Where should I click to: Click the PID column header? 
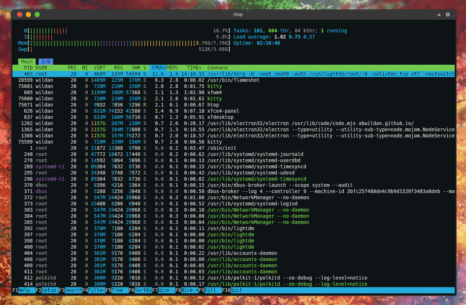tap(28, 68)
